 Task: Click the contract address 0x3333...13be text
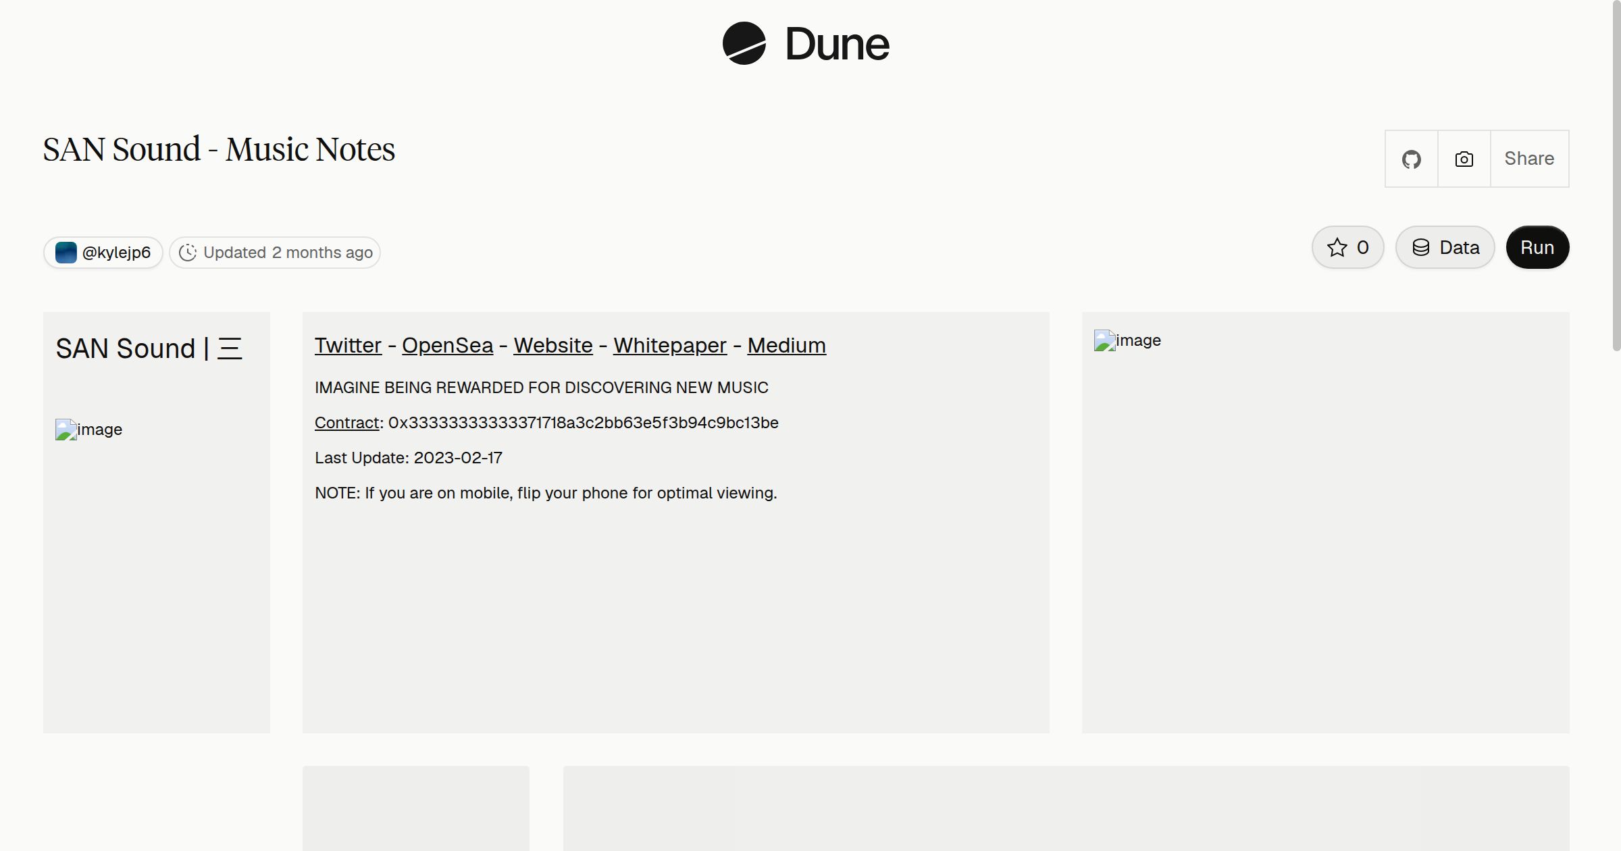(584, 423)
